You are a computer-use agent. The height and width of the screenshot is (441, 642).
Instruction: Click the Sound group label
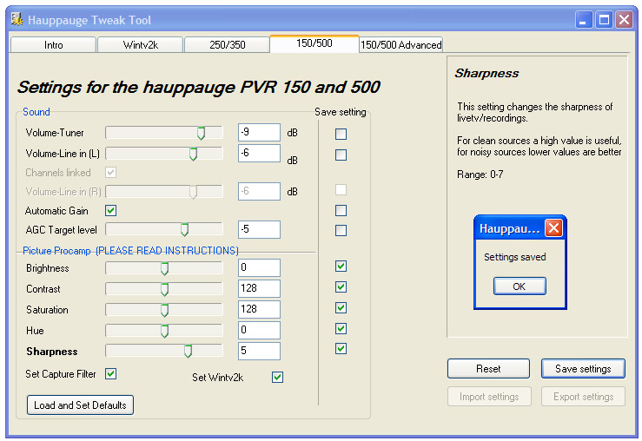tap(36, 112)
